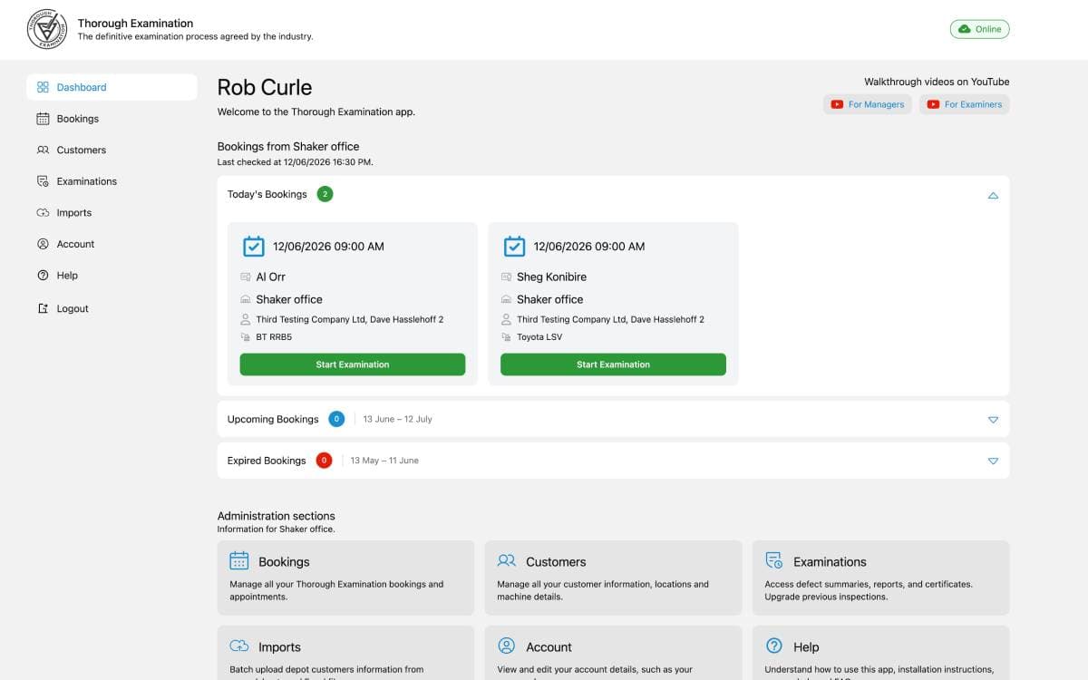Click calendar check icon on Sheg Konibire booking
The width and height of the screenshot is (1088, 680).
click(514, 246)
